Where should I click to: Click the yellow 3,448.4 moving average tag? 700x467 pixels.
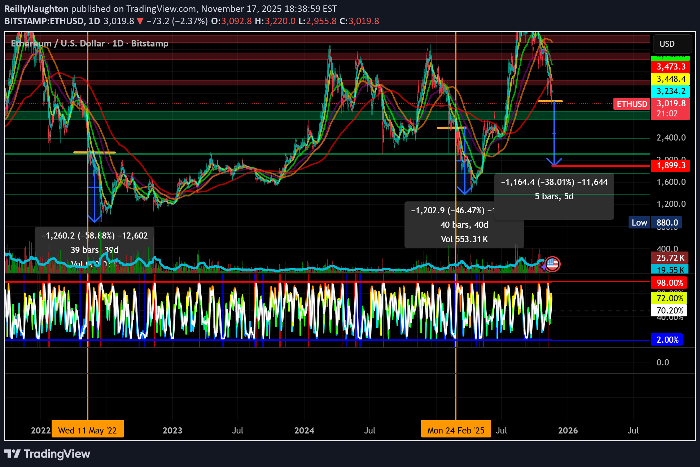[x=670, y=79]
